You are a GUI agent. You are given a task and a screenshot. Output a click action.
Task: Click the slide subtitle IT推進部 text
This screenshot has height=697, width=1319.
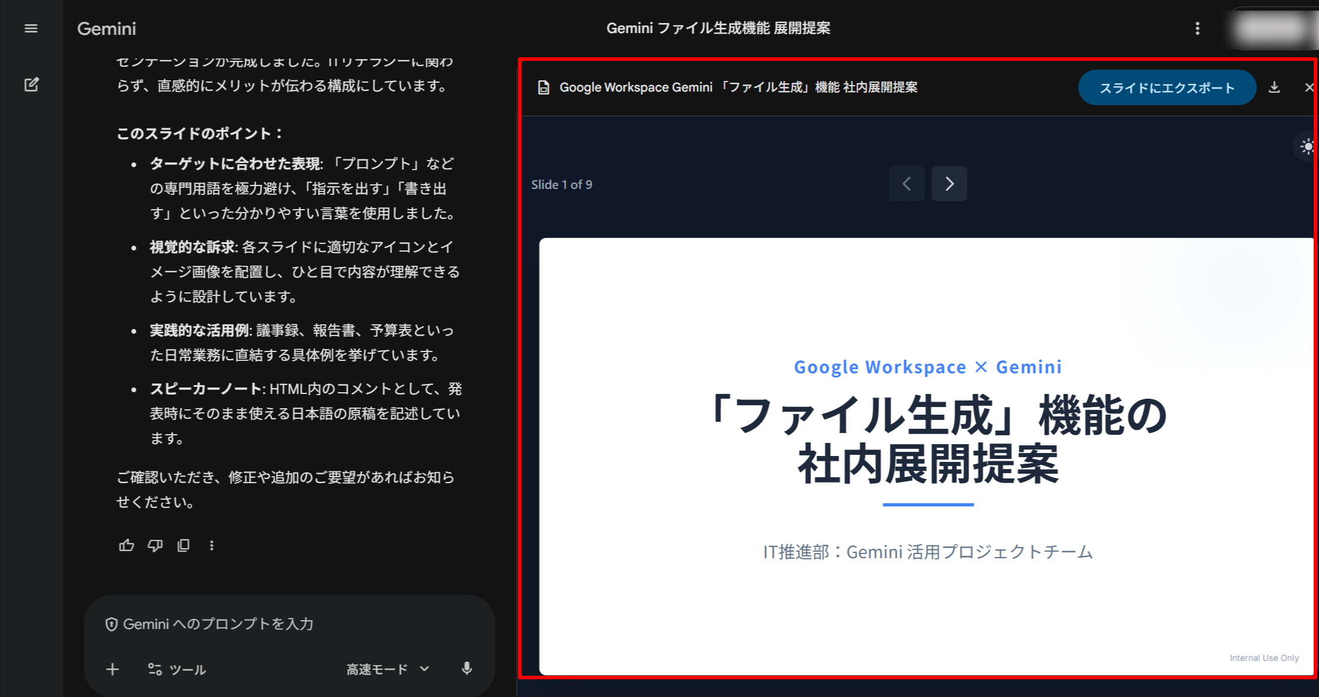928,552
